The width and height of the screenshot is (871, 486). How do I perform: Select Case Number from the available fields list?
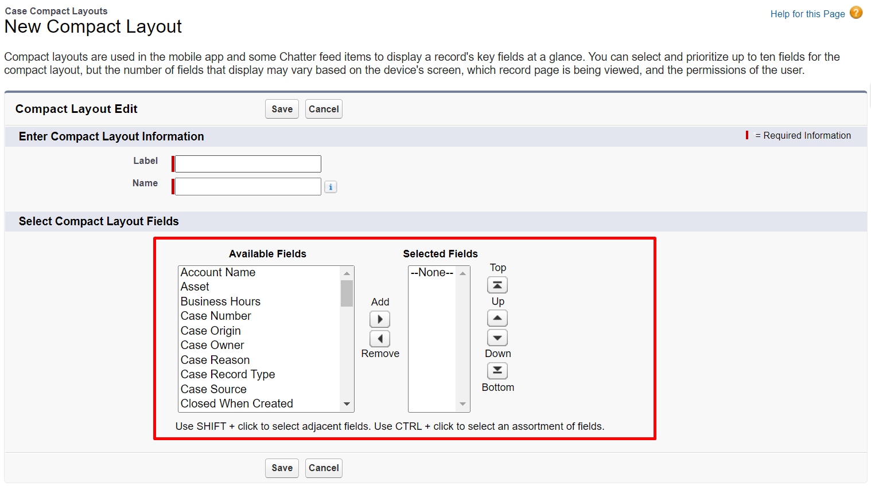pyautogui.click(x=216, y=316)
